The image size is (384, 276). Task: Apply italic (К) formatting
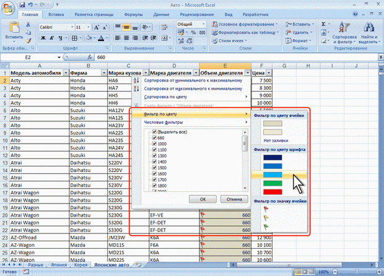[51, 38]
